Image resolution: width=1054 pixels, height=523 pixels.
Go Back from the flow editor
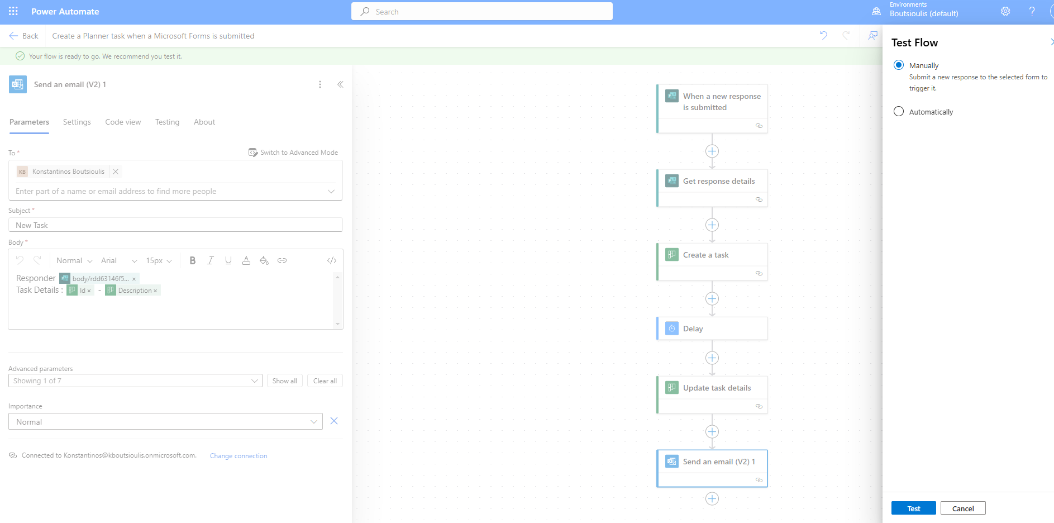point(24,36)
